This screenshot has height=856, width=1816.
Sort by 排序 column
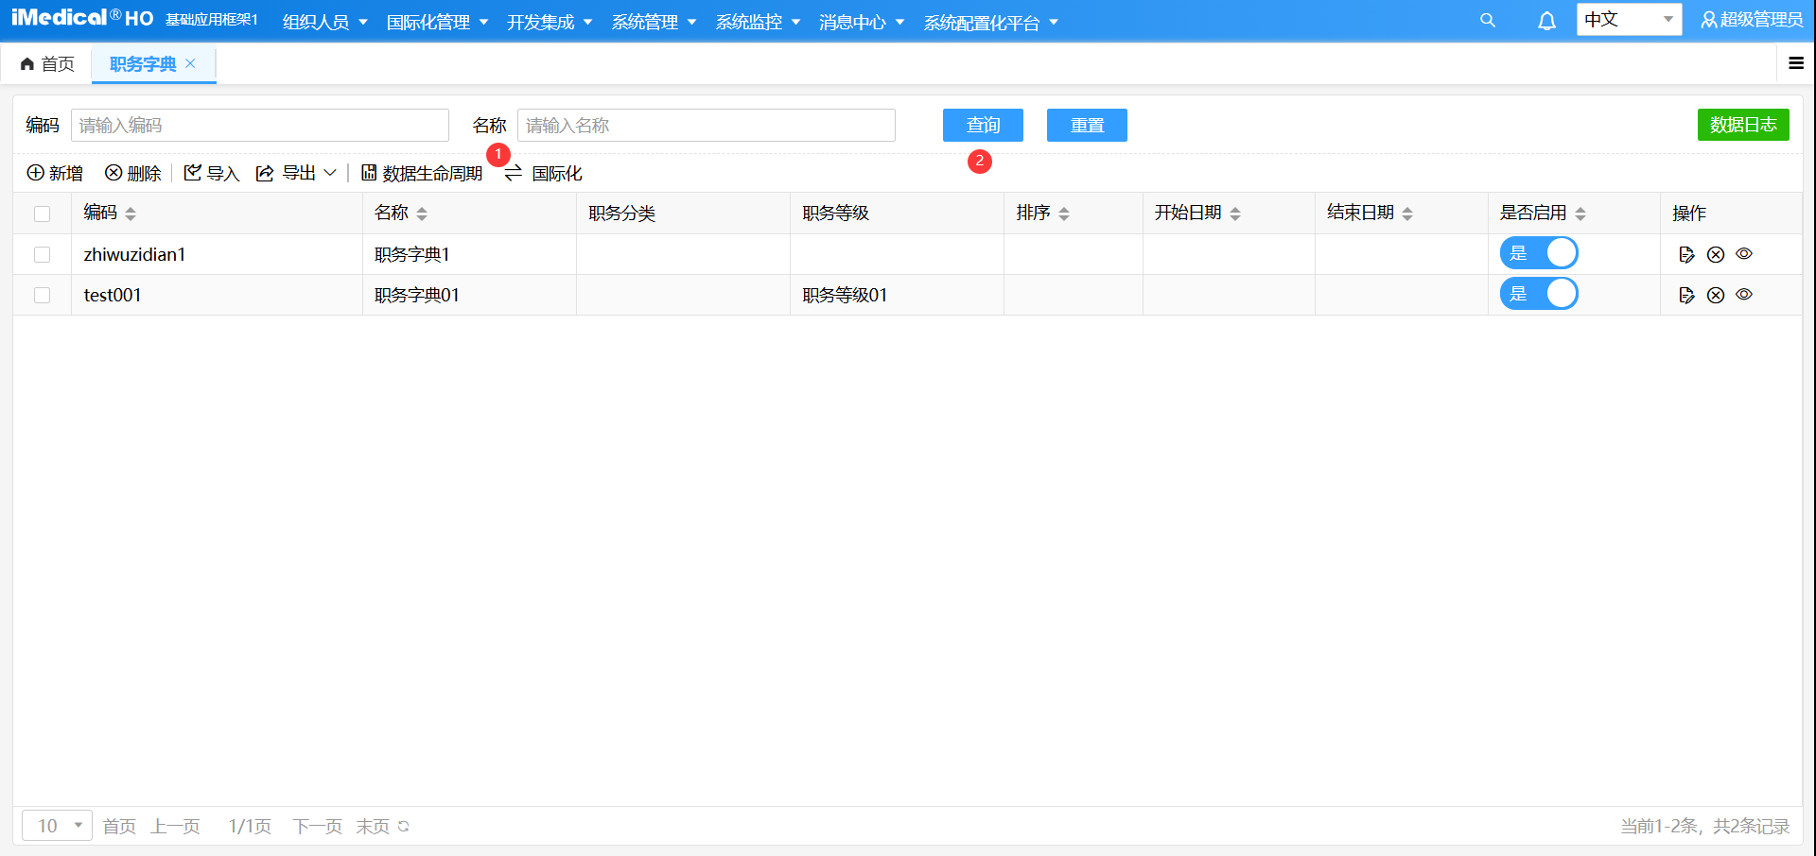click(x=1064, y=214)
